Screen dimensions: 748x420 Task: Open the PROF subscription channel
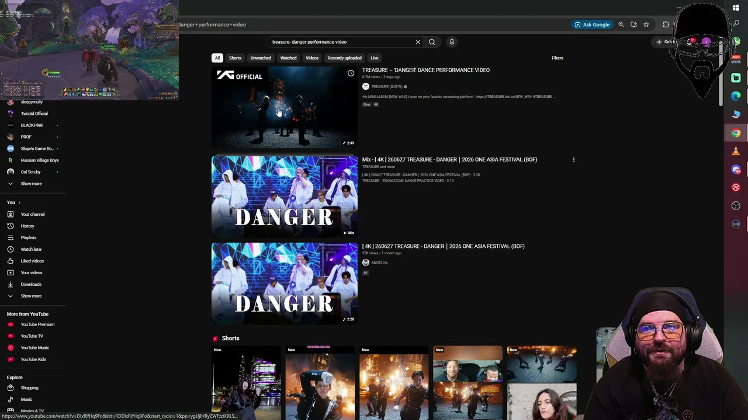[26, 137]
